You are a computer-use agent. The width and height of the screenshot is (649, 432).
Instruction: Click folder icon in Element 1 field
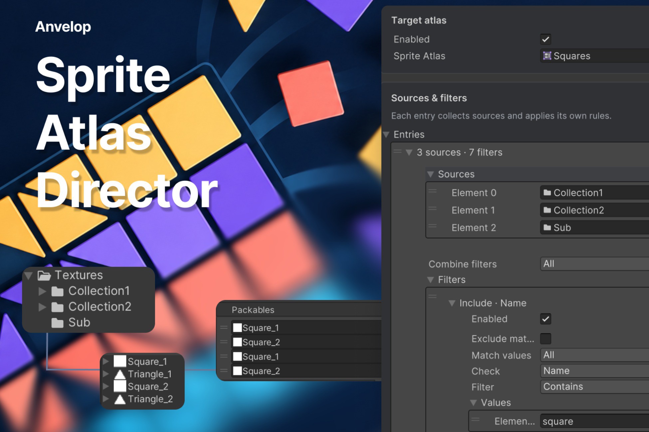tap(547, 210)
